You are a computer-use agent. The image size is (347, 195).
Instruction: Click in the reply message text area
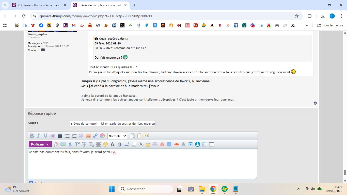pos(143,164)
